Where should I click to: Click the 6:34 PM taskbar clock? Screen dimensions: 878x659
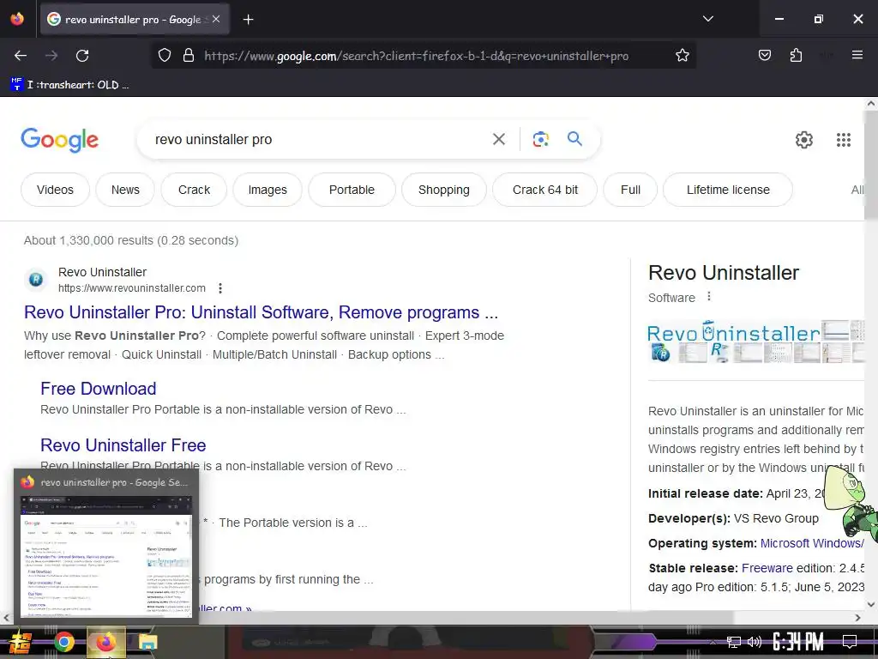798,642
